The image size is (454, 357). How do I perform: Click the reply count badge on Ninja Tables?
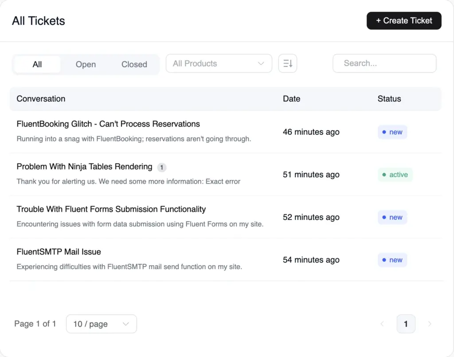[161, 167]
